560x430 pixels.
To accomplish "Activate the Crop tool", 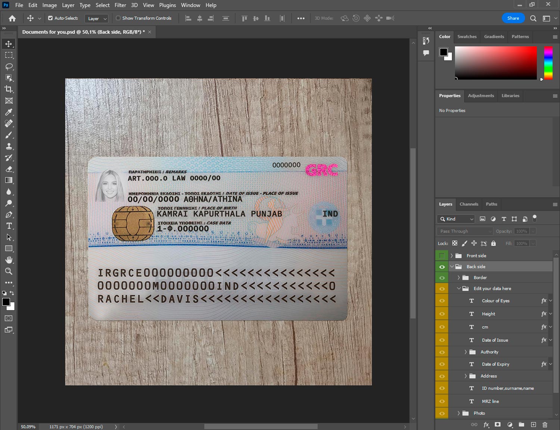I will [x=9, y=89].
